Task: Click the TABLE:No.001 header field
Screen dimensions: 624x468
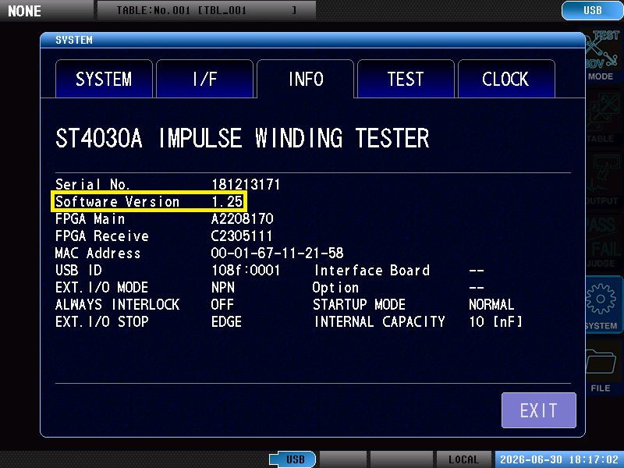Action: pyautogui.click(x=207, y=10)
